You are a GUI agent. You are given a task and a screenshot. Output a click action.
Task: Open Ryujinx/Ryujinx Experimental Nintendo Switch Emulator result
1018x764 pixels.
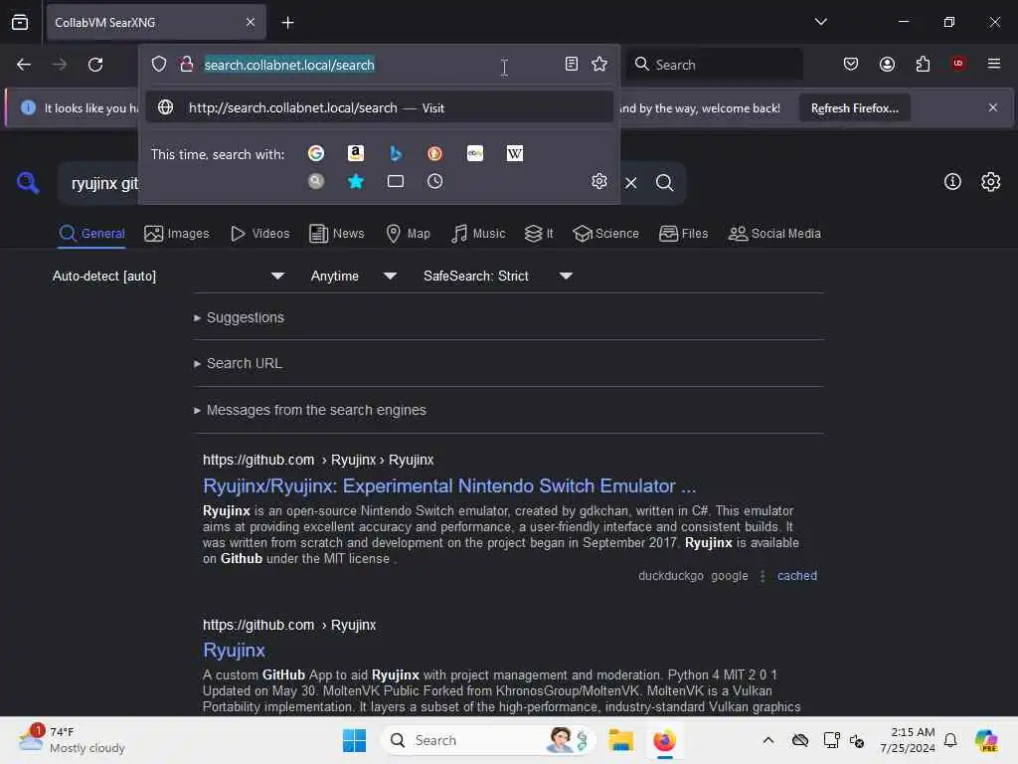point(449,485)
